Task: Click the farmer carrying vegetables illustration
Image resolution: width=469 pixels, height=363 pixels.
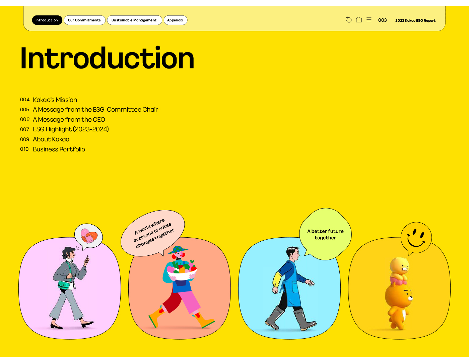Action: (x=181, y=287)
